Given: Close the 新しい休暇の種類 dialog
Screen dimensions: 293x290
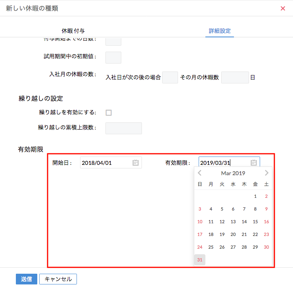Looking at the screenshot, I should [x=283, y=8].
